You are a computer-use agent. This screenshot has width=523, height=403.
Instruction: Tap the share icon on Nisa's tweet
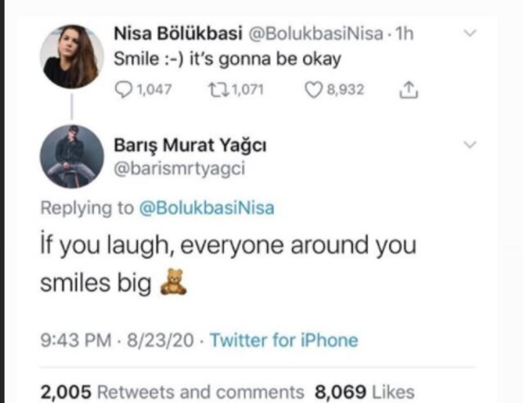[408, 90]
